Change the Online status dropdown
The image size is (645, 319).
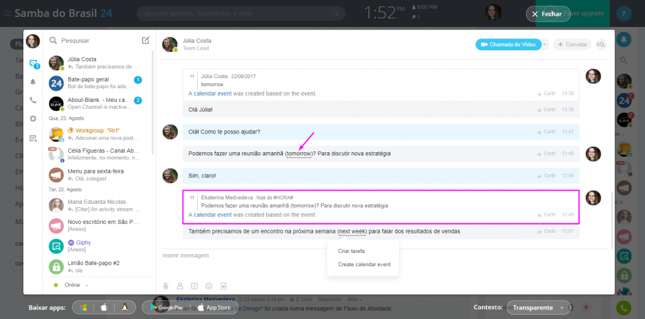click(71, 285)
